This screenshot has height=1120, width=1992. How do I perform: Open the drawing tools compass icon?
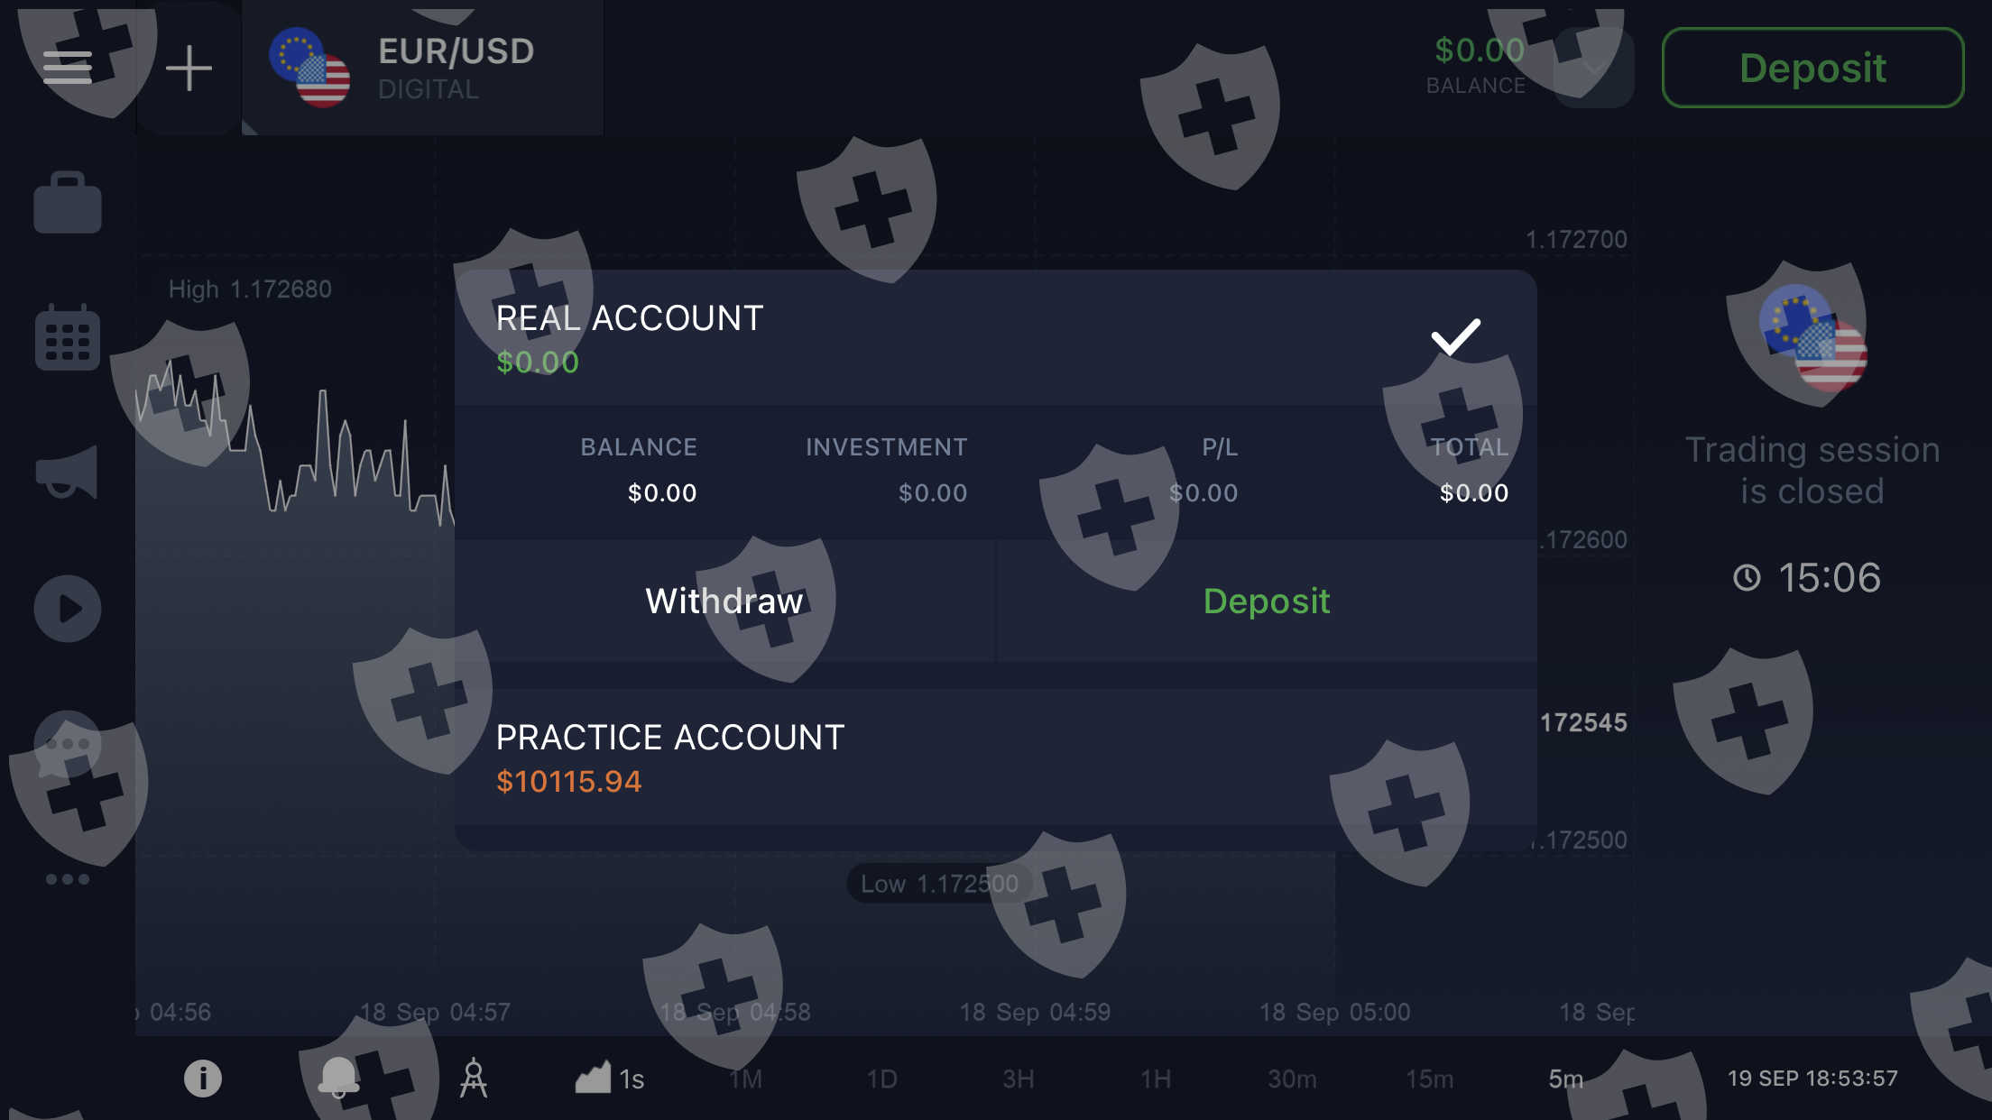coord(474,1079)
